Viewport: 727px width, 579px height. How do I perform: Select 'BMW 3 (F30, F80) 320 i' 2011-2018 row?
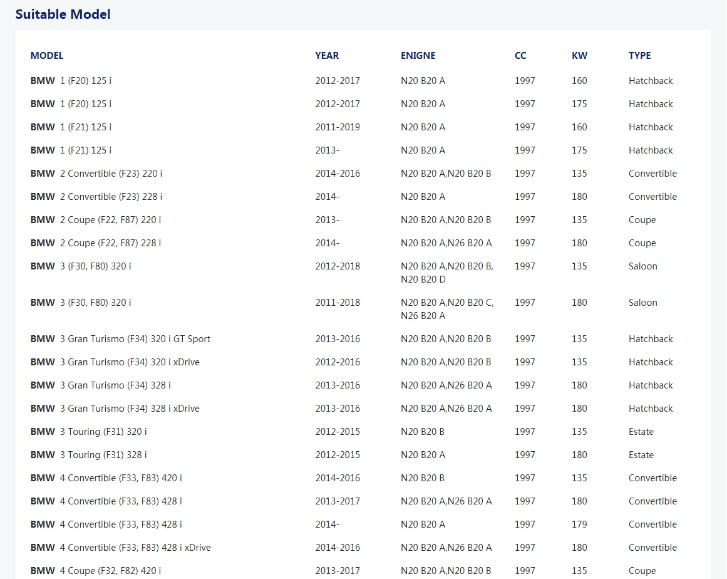pos(363,309)
